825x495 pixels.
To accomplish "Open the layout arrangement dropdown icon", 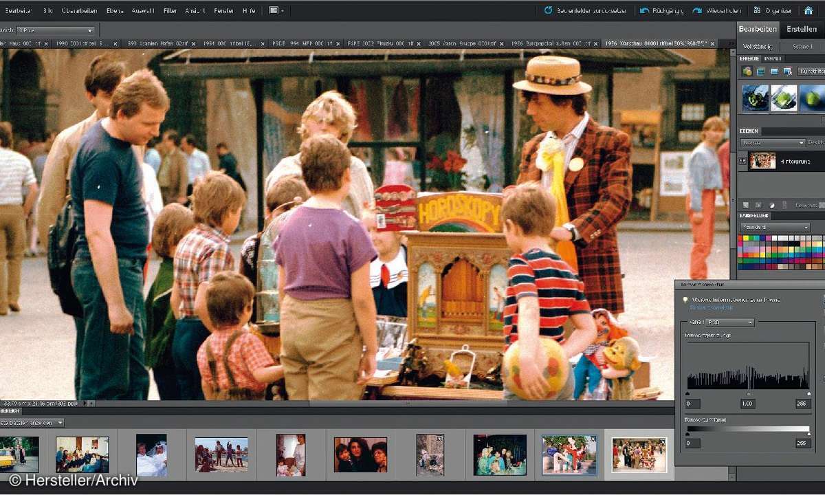I will (276, 10).
